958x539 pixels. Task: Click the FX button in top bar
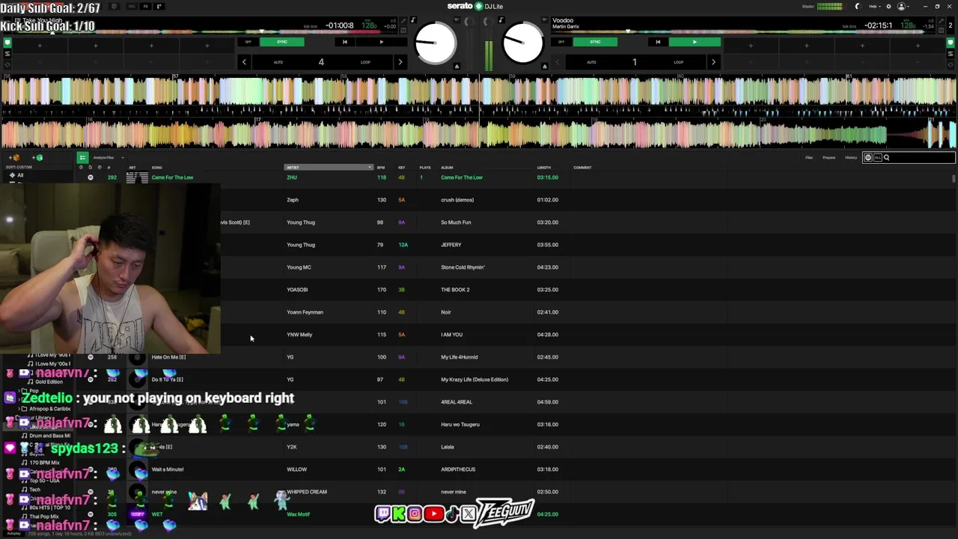[145, 7]
